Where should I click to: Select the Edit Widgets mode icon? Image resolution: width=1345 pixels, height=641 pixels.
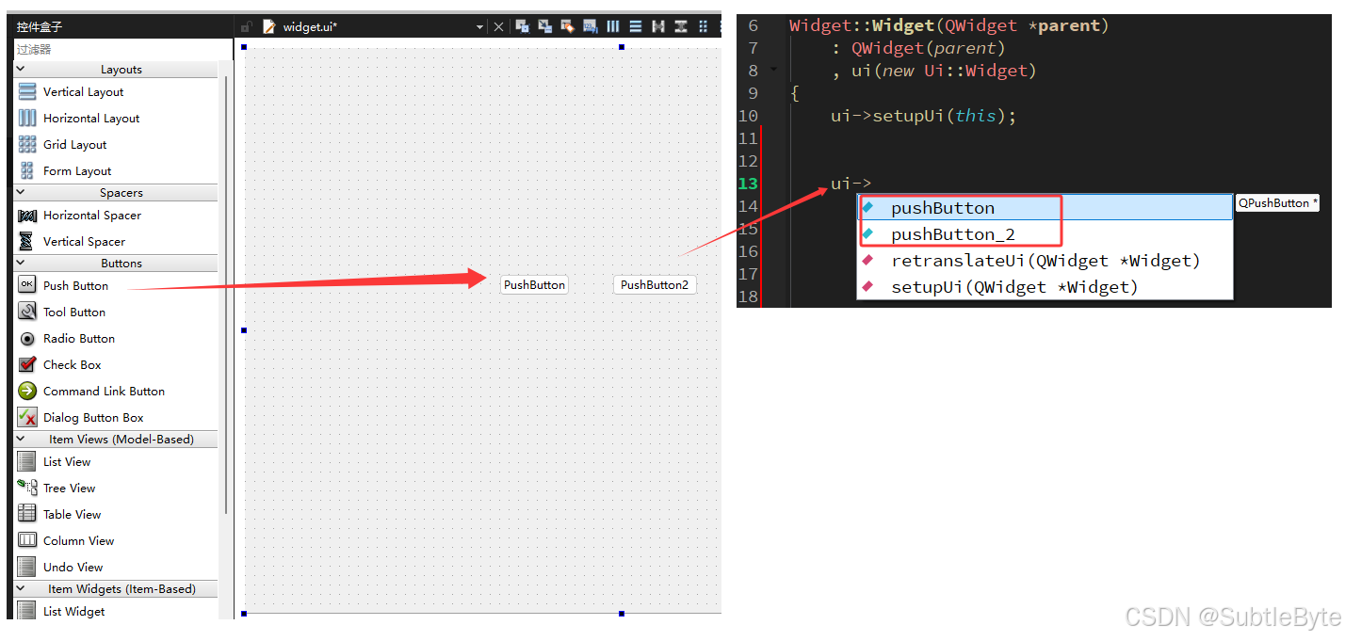point(522,26)
